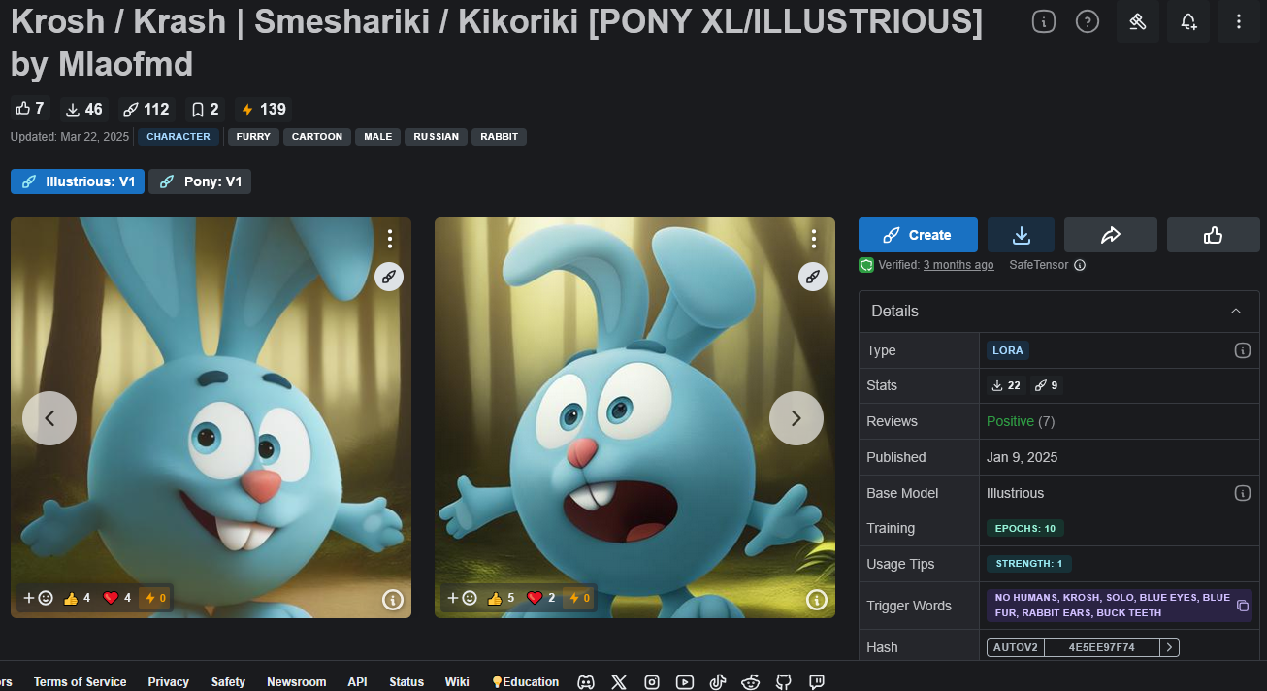Select the CARTOON tag
Image resolution: width=1267 pixels, height=691 pixels.
pos(317,137)
